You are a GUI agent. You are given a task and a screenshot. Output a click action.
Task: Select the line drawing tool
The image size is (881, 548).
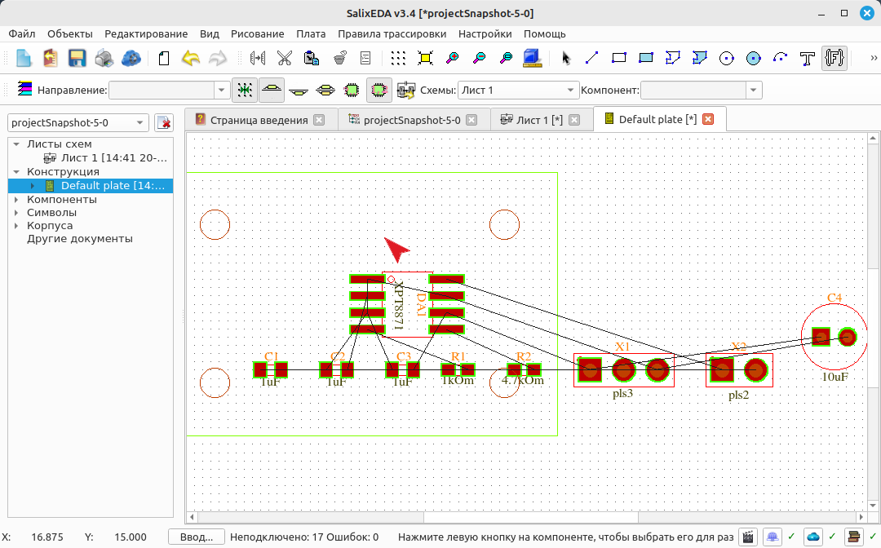tap(591, 58)
